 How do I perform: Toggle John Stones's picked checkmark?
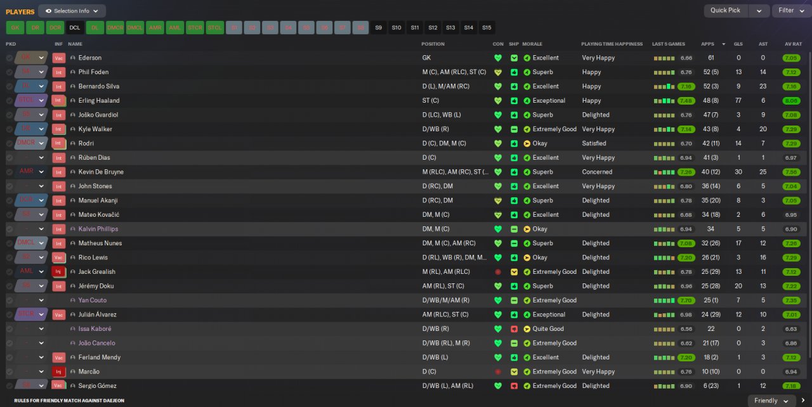tap(10, 186)
